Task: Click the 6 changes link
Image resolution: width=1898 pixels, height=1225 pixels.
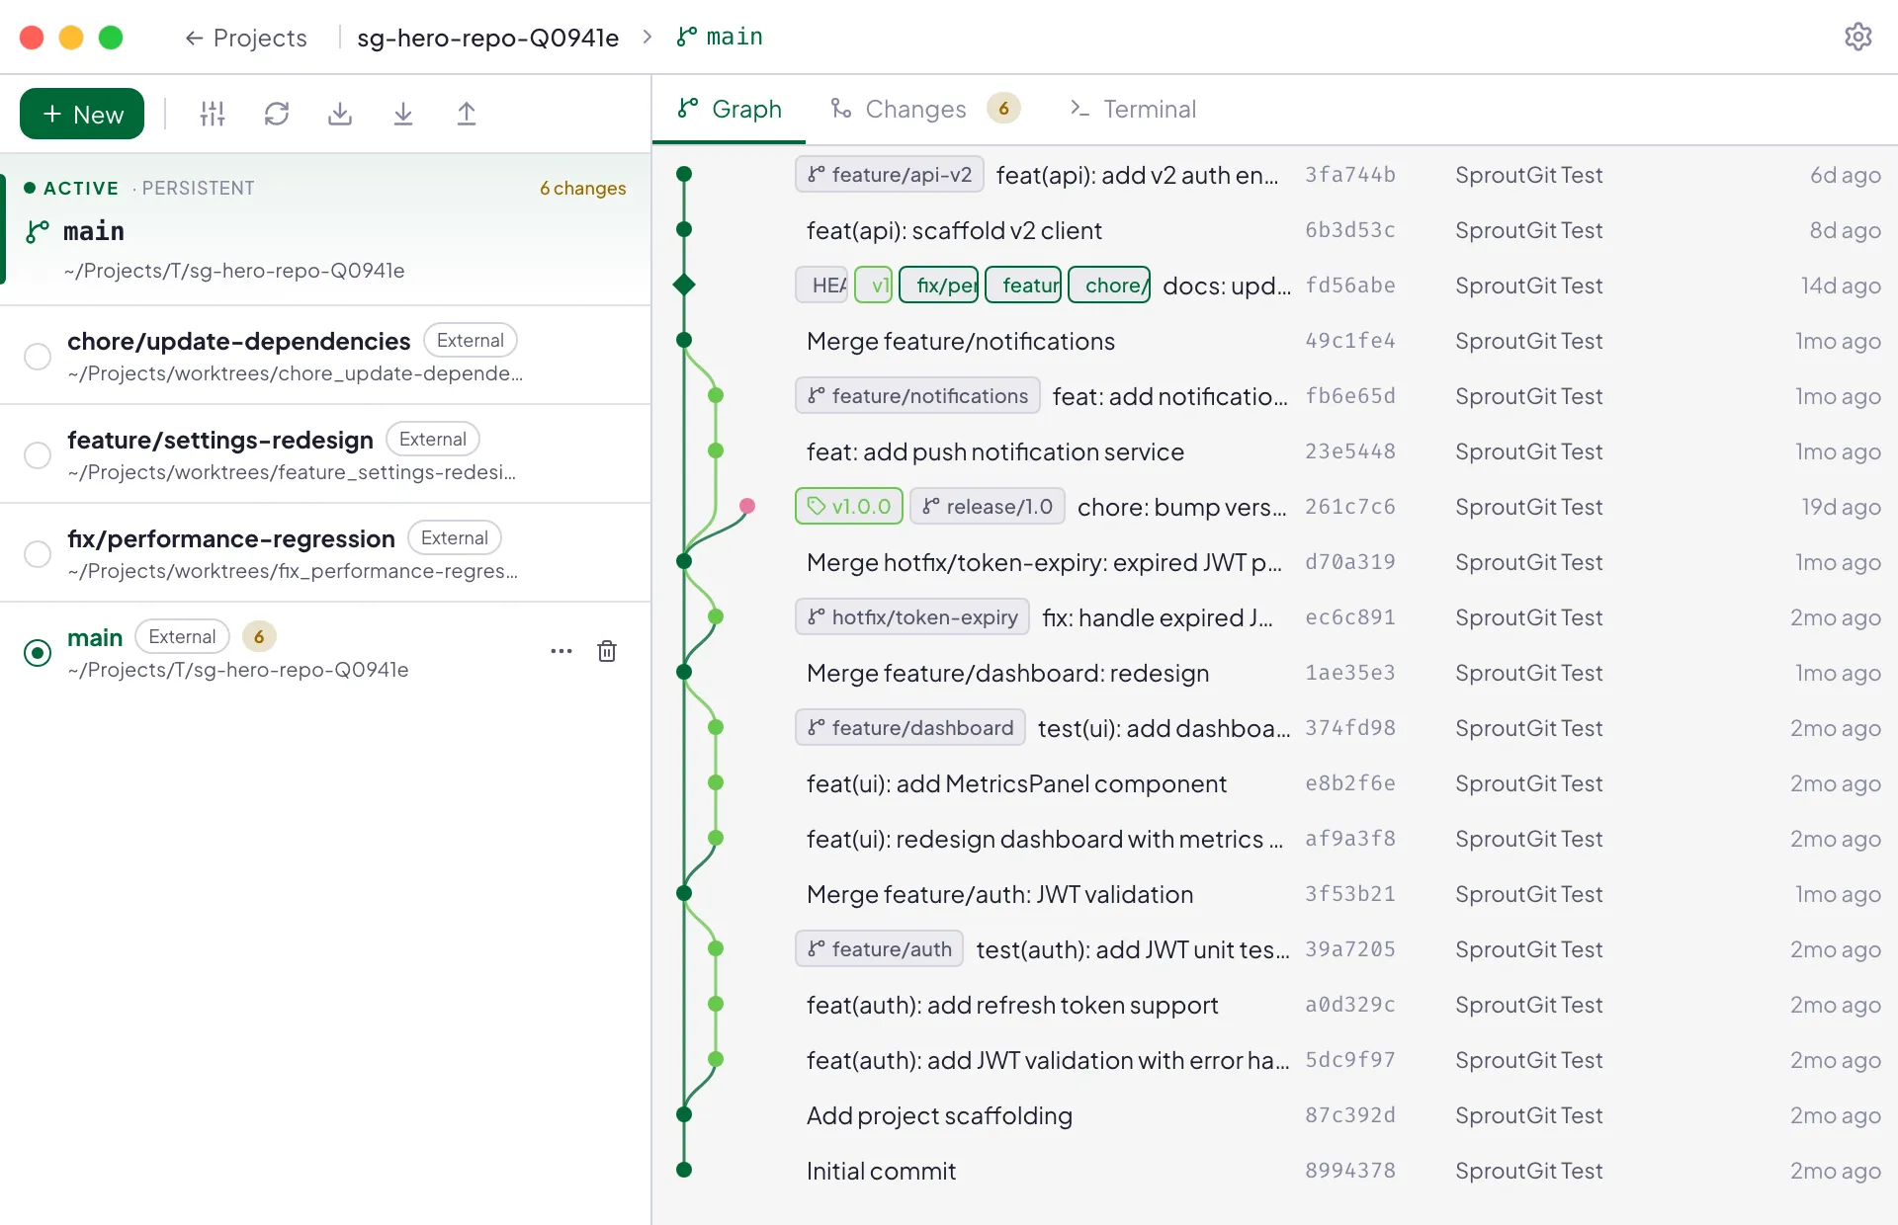Action: [x=583, y=188]
